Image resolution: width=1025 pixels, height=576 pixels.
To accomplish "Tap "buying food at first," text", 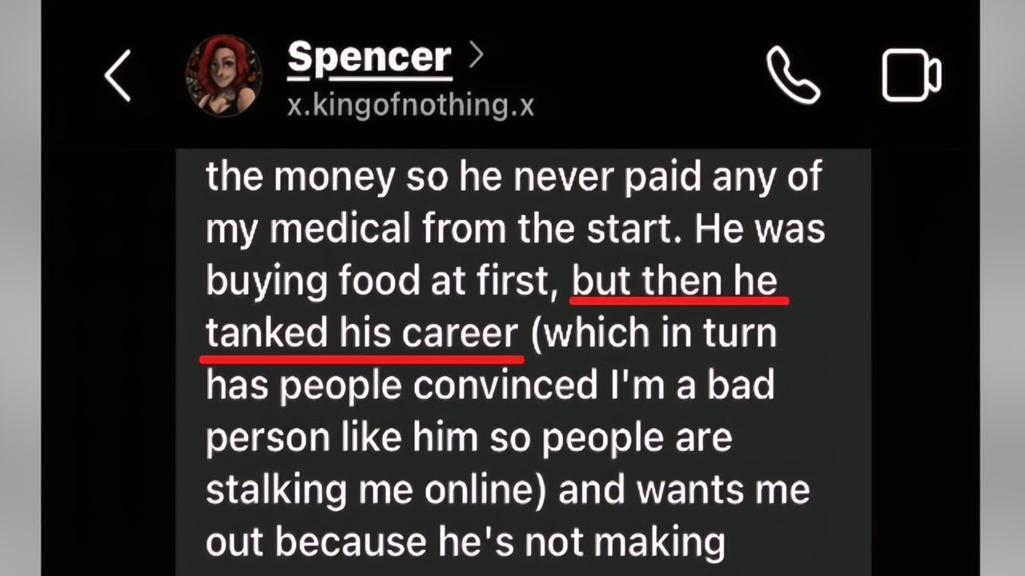I will 382,282.
